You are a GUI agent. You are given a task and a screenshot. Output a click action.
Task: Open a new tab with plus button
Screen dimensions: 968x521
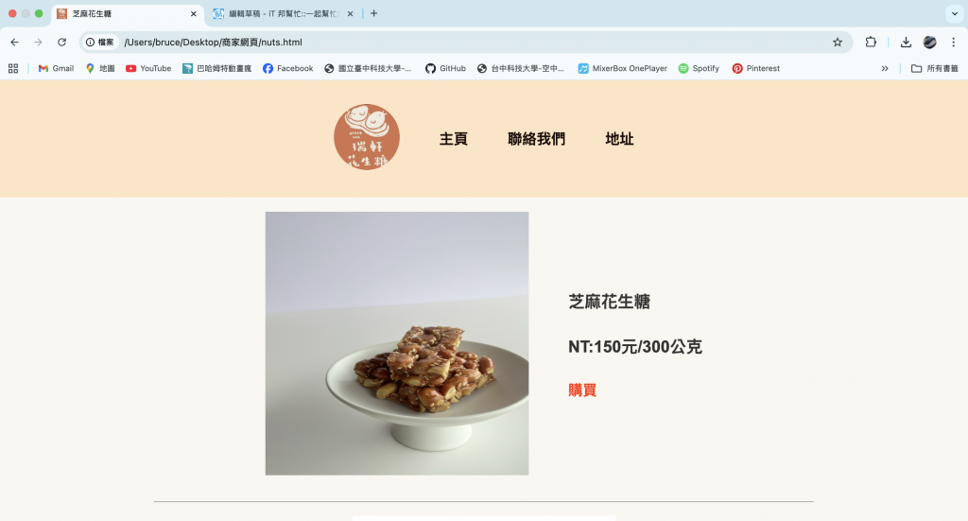click(373, 13)
